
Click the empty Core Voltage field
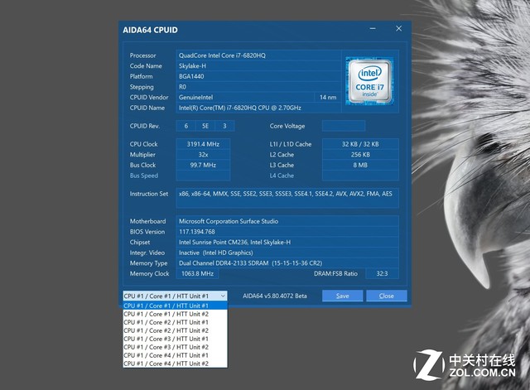click(x=344, y=126)
